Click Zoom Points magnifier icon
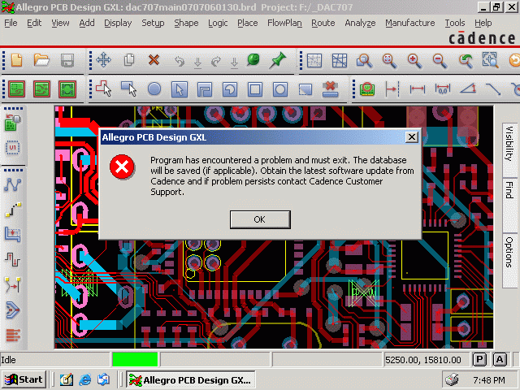The height and width of the screenshot is (390, 520). [364, 61]
